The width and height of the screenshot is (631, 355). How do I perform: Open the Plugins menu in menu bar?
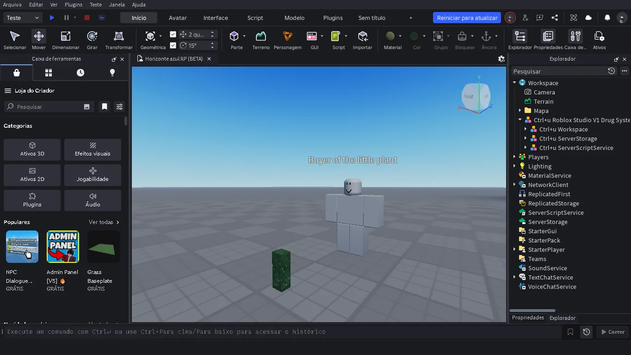point(74,5)
